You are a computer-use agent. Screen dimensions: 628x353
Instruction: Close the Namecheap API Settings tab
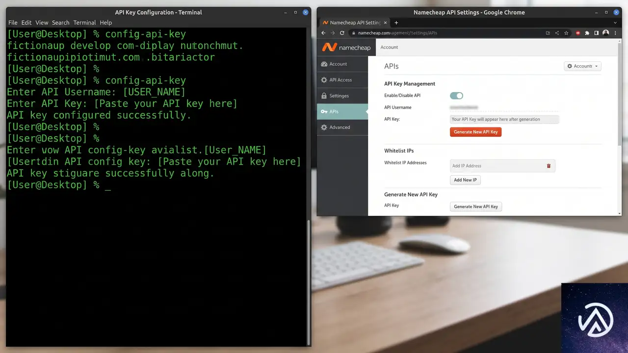pos(385,23)
